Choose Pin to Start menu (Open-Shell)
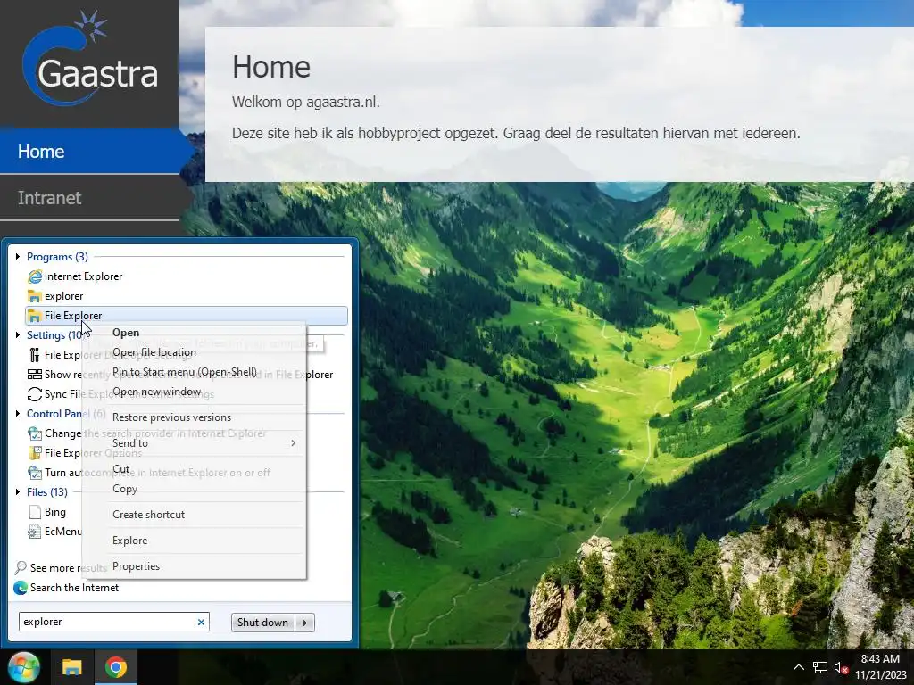Image resolution: width=914 pixels, height=685 pixels. pos(194,372)
